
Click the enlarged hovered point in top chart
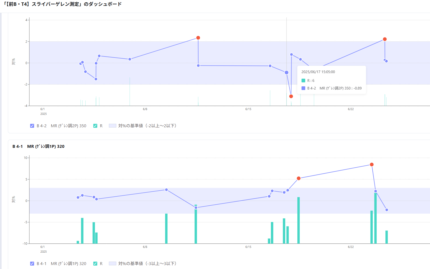click(x=286, y=73)
